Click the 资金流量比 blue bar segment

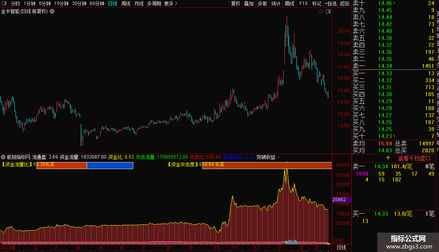coord(110,166)
